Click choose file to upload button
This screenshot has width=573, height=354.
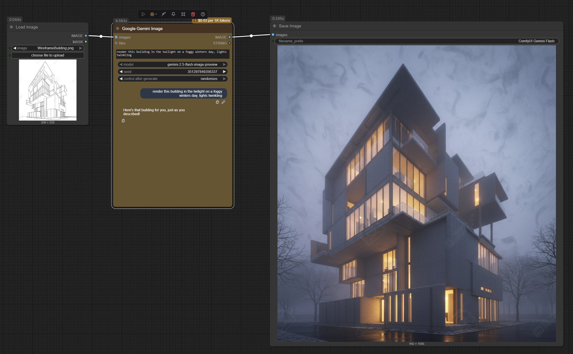click(48, 55)
